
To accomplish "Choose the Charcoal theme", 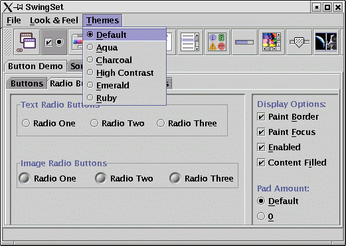I will pyautogui.click(x=125, y=60).
